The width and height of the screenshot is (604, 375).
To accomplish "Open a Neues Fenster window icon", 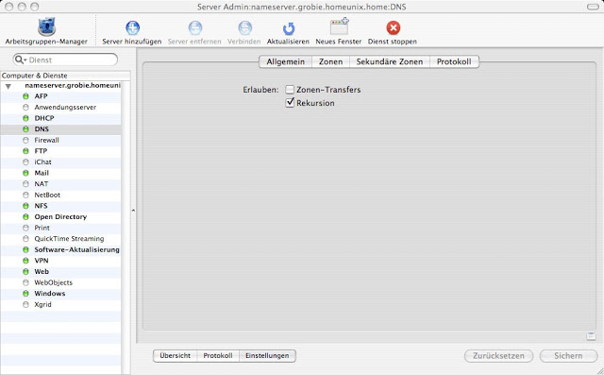I will click(339, 27).
